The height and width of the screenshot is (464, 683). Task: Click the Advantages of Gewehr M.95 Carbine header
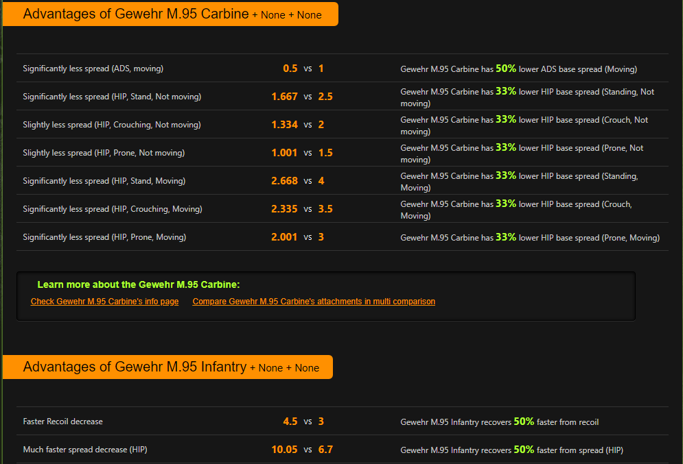(x=170, y=14)
